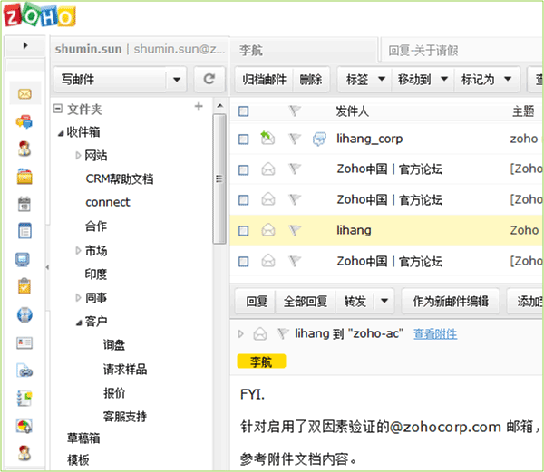The height and width of the screenshot is (472, 544).
Task: Open the 写邮件 dropdown arrow
Action: pyautogui.click(x=177, y=80)
